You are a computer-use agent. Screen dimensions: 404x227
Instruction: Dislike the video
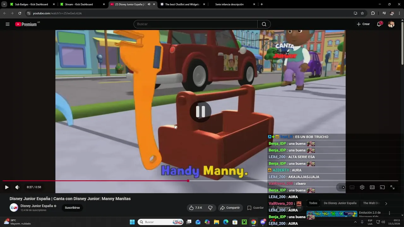point(210,208)
